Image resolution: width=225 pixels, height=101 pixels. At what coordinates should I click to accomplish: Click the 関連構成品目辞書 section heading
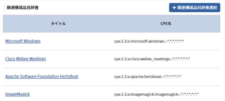[x=23, y=8]
